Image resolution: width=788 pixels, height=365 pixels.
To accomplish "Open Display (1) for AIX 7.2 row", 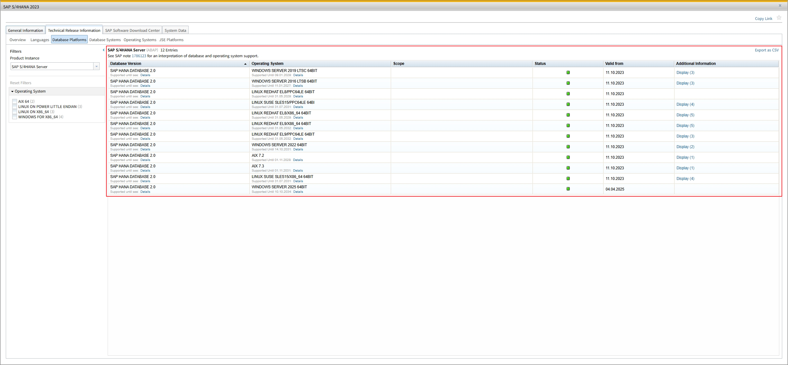I will 685,157.
